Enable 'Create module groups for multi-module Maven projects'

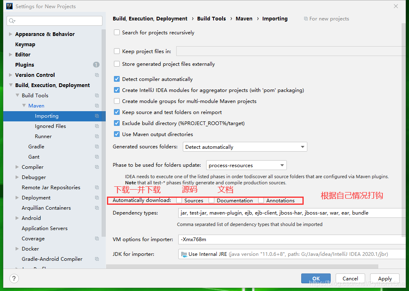click(117, 101)
